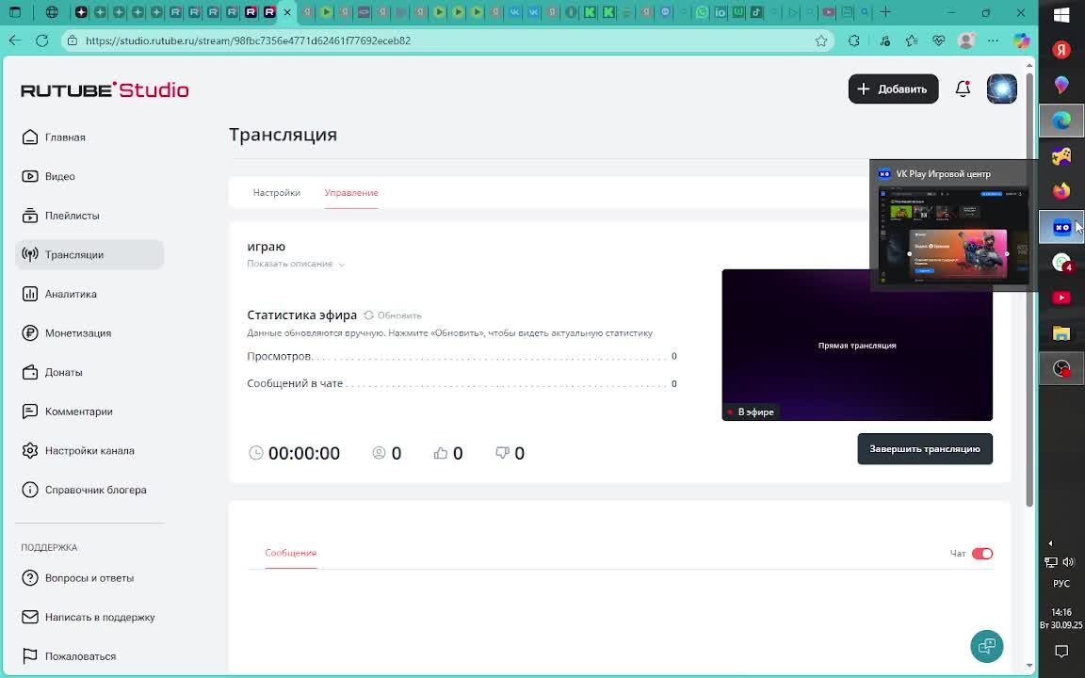Image resolution: width=1085 pixels, height=678 pixels.
Task: Open browser essentials heart icon
Action: 938,40
